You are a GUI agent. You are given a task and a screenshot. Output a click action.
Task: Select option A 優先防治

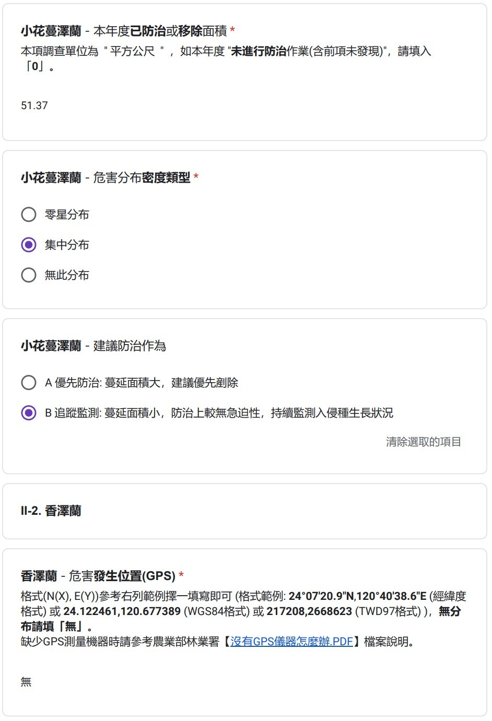(x=29, y=383)
